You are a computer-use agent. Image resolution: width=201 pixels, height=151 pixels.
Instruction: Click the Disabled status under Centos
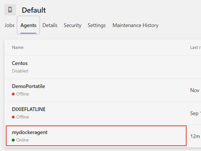click(x=20, y=71)
